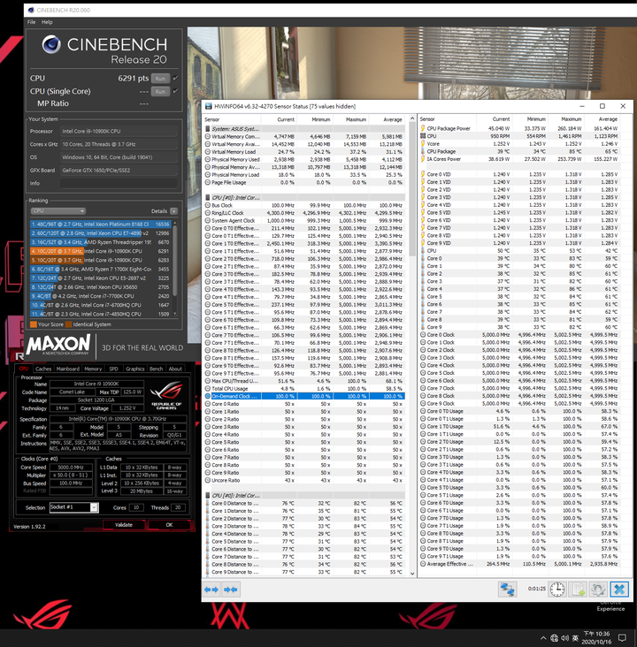Switch input language via 英 tray icon

[575, 638]
